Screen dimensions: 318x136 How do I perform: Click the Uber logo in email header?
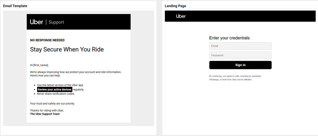click(x=37, y=22)
